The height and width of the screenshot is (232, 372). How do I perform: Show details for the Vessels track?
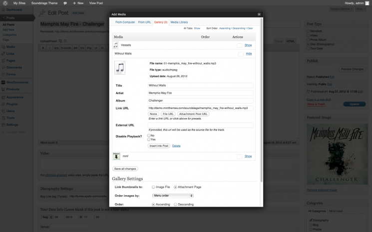248,45
